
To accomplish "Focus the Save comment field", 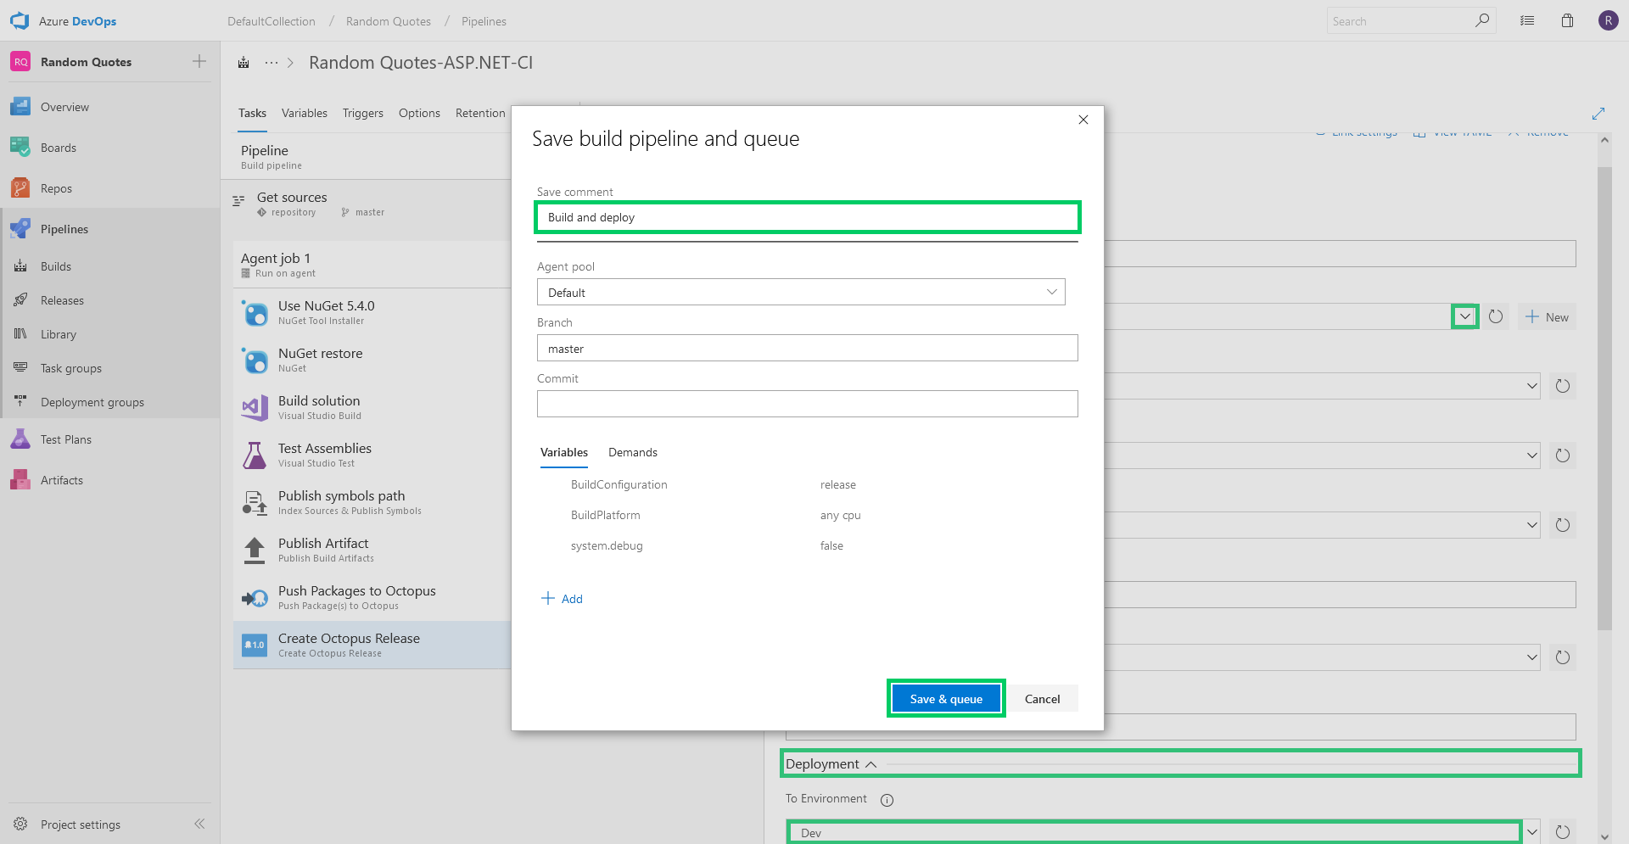I will coord(808,217).
